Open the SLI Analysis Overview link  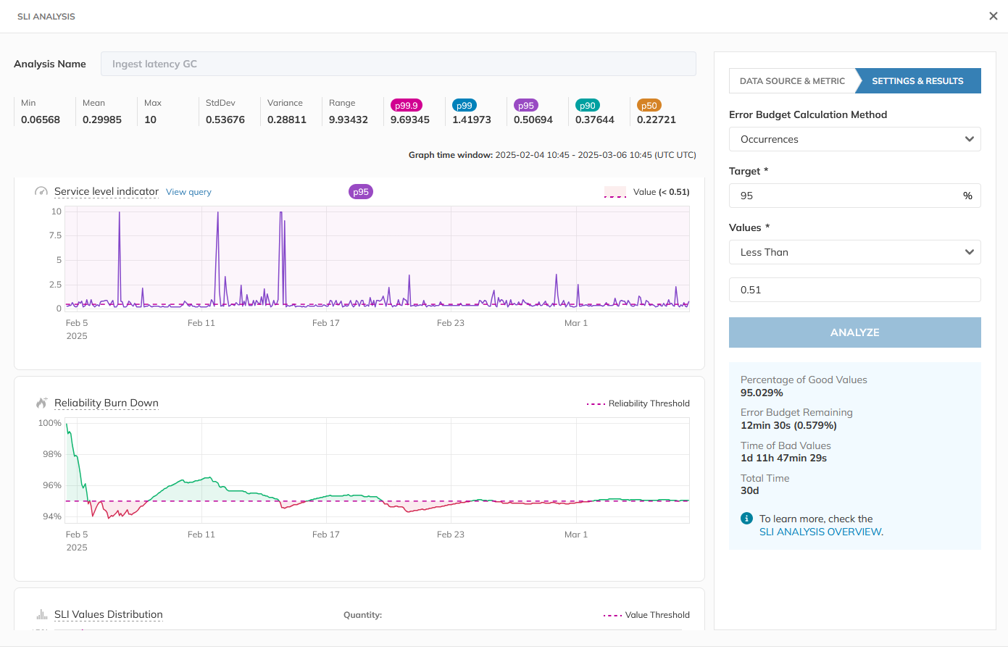(x=820, y=532)
